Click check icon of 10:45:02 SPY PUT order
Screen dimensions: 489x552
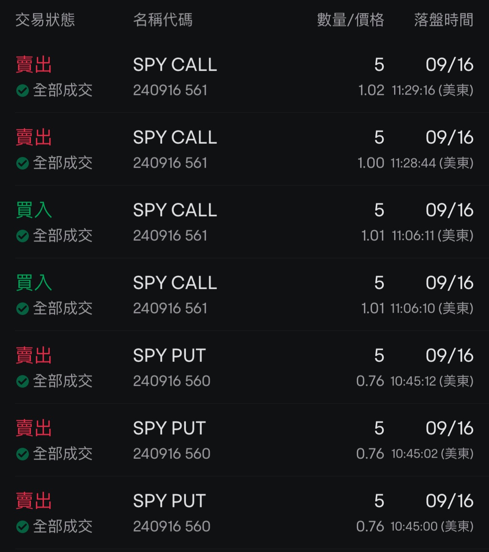point(23,454)
